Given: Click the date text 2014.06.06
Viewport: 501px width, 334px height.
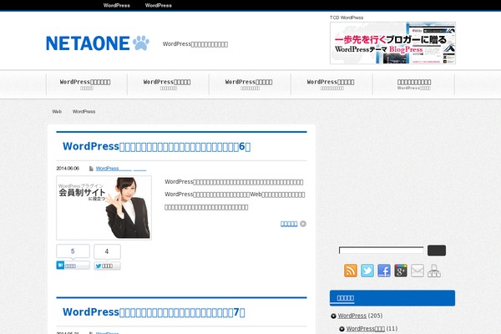Looking at the screenshot, I should click(68, 169).
